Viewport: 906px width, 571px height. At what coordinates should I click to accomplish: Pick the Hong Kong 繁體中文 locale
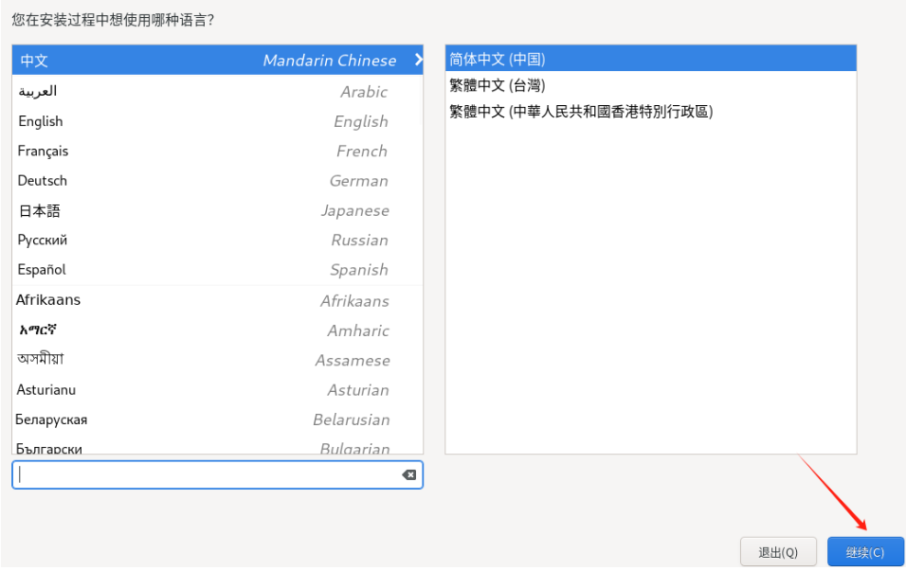click(650, 112)
